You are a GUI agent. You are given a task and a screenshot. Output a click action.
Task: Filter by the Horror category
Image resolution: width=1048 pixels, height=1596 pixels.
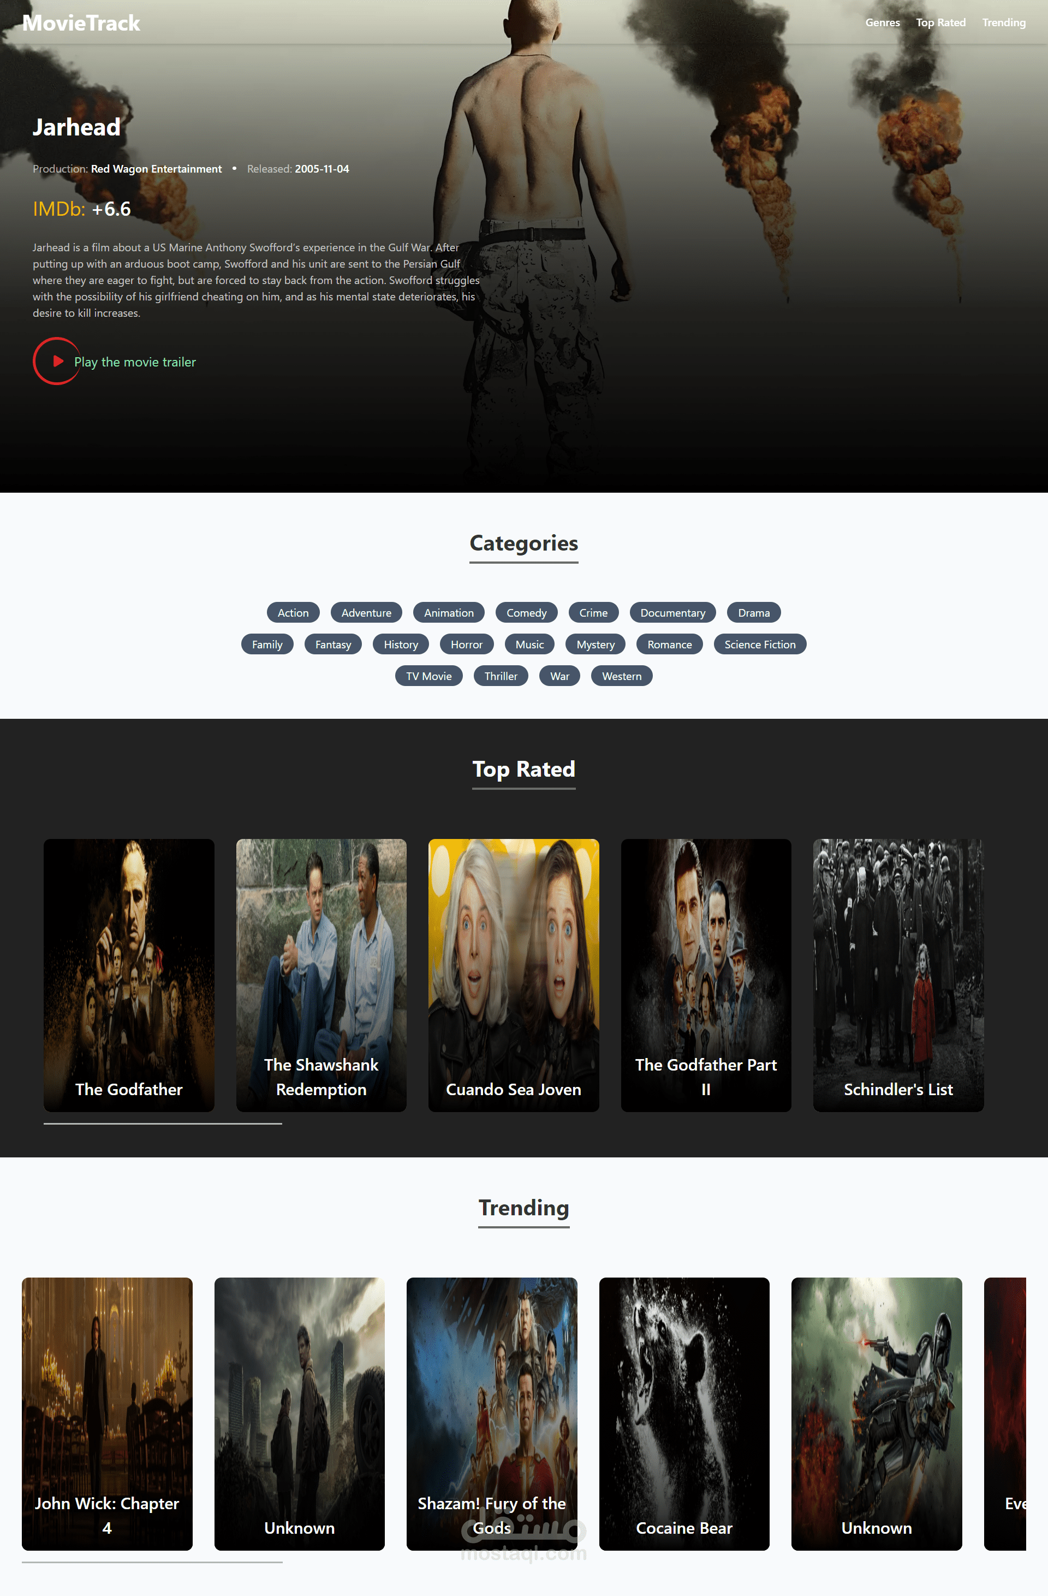(466, 644)
